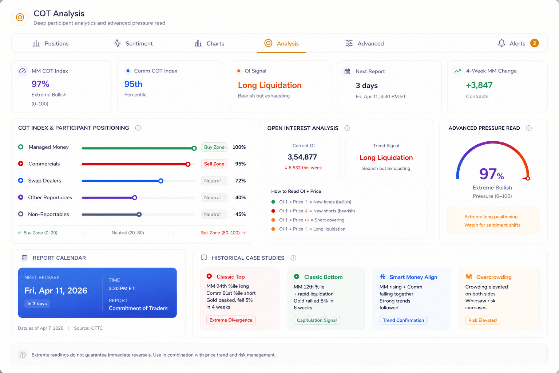Click info icon next to Historical Case Studies
The height and width of the screenshot is (373, 559).
click(x=293, y=258)
